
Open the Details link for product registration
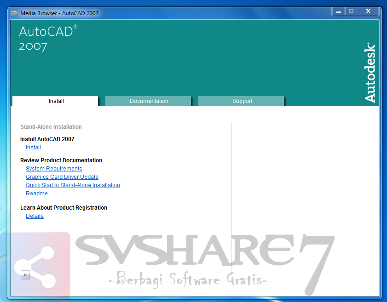point(35,216)
